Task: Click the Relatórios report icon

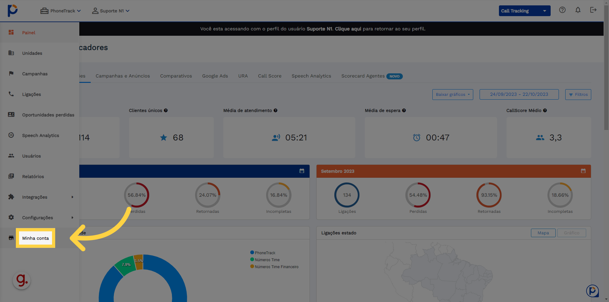Action: point(11,176)
